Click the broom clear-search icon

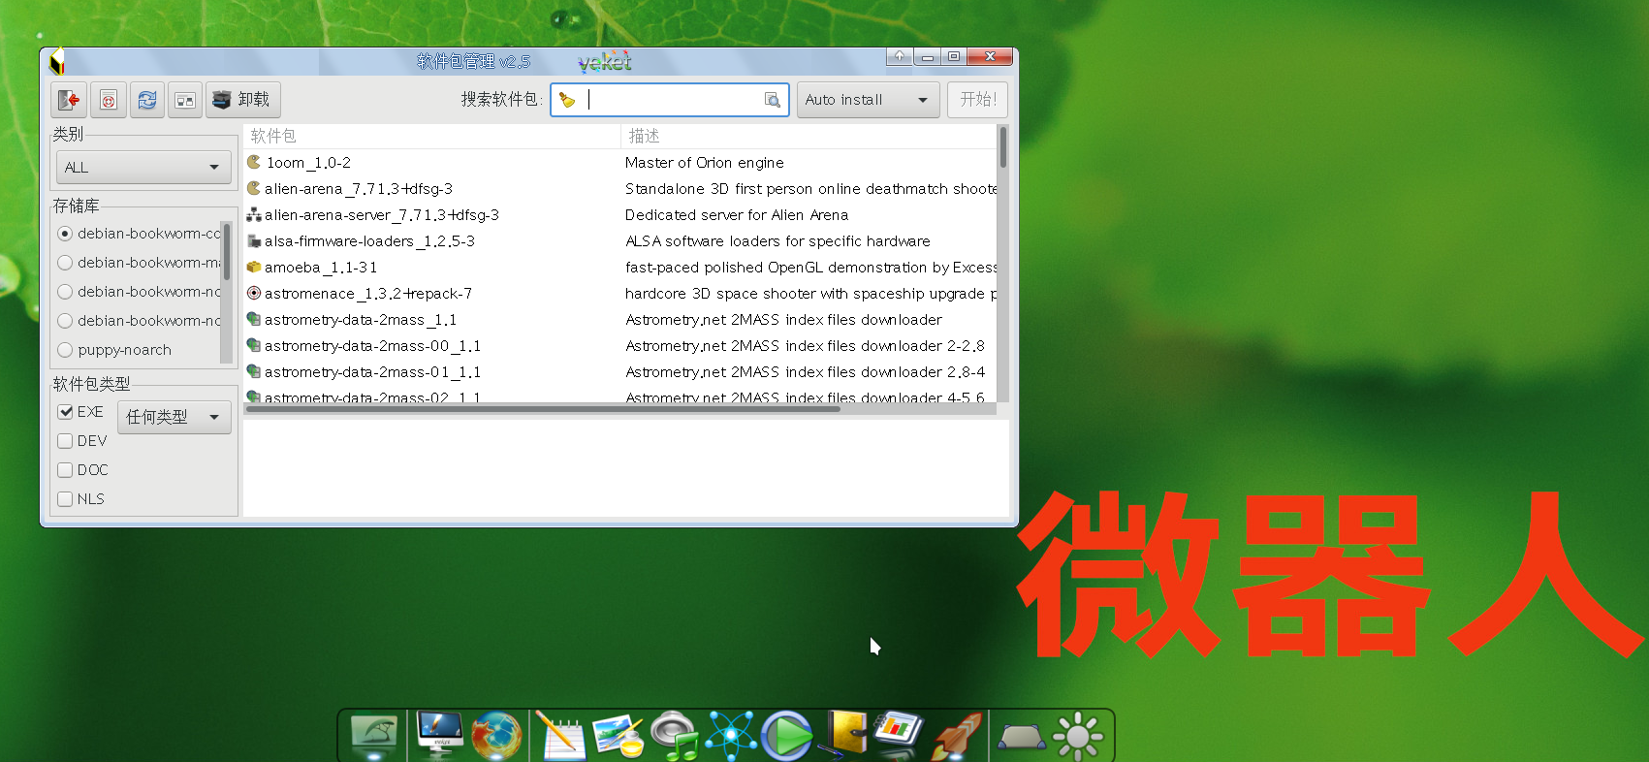click(x=567, y=100)
